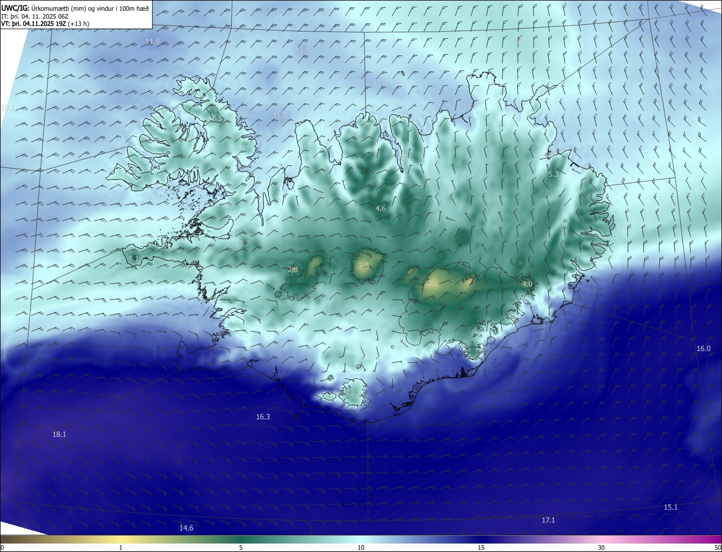This screenshot has height=552, width=722.
Task: Click the legend tick labeled 30
Action: (x=601, y=547)
